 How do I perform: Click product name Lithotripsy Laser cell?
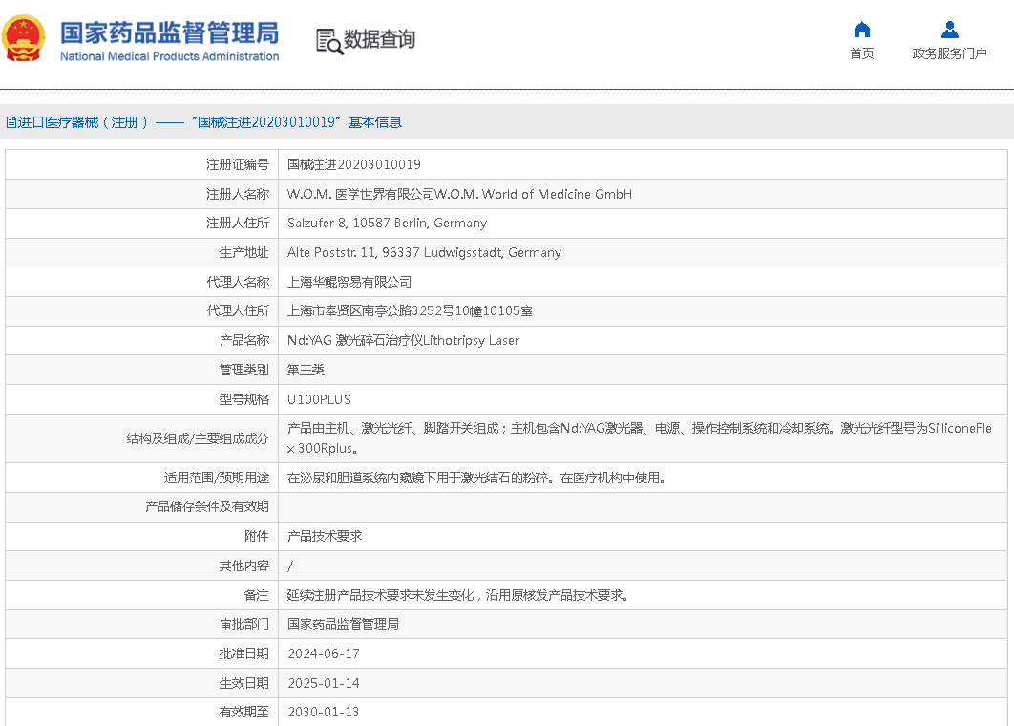point(403,341)
